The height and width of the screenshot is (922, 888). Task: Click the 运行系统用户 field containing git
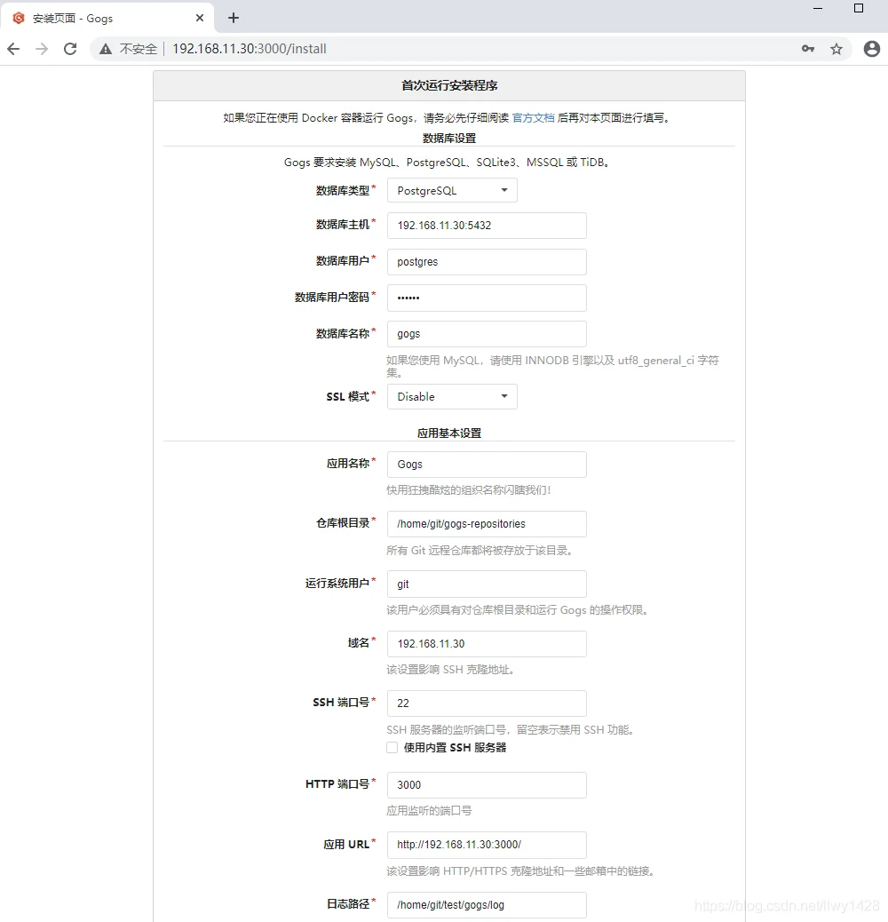pyautogui.click(x=487, y=584)
